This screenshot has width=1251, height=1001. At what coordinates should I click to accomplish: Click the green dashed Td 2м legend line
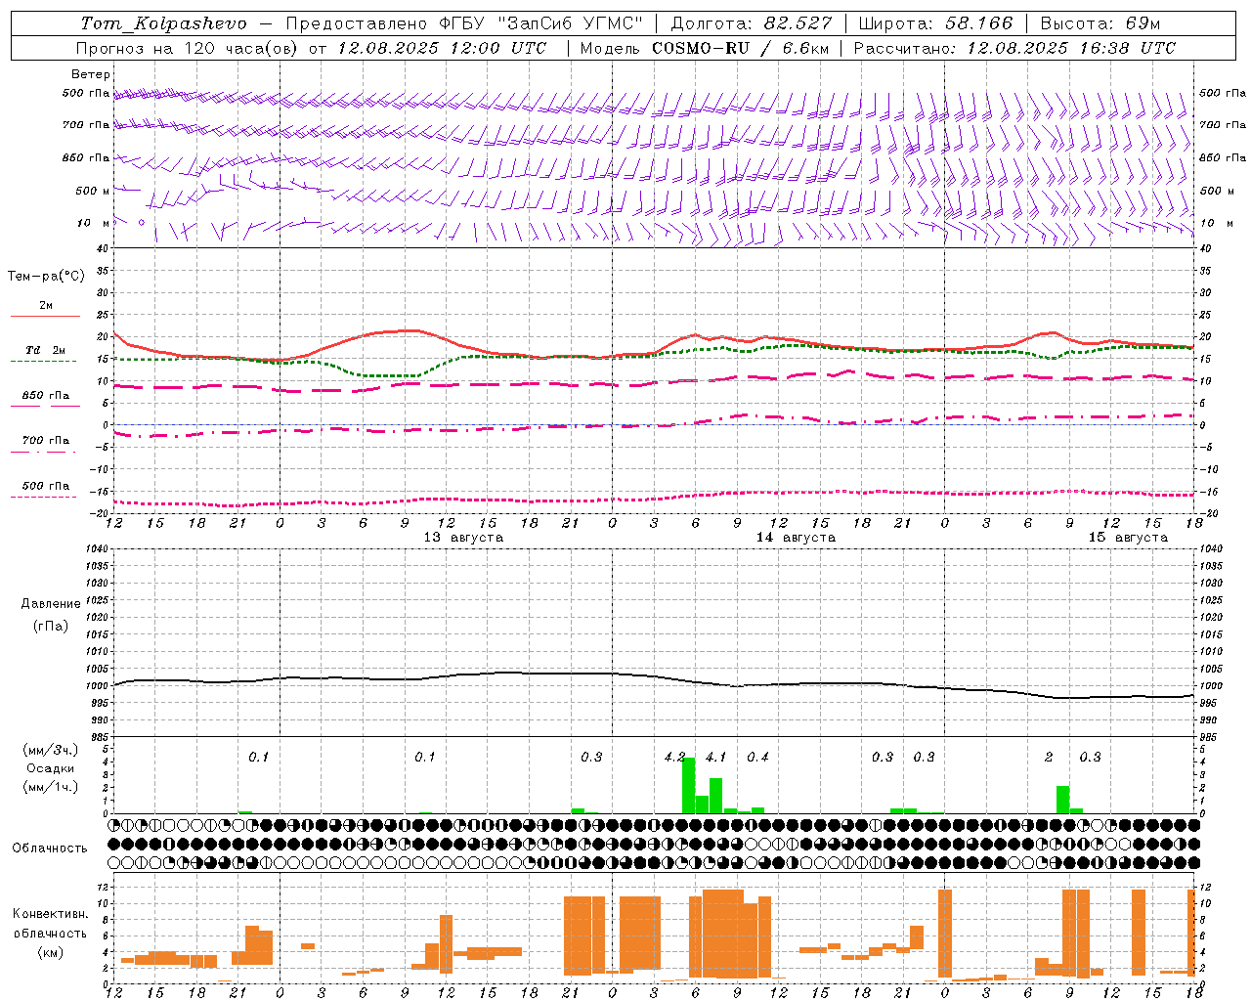point(43,362)
